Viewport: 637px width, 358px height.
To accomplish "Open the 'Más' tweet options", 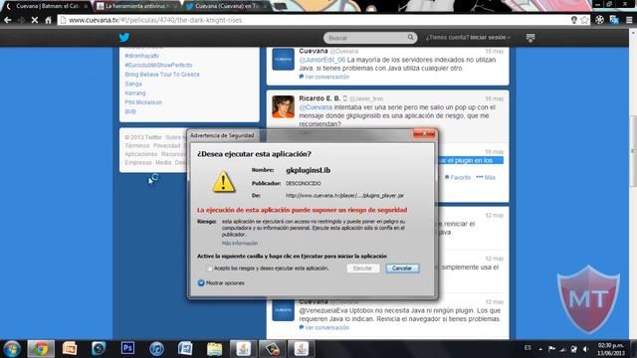I will 486,177.
